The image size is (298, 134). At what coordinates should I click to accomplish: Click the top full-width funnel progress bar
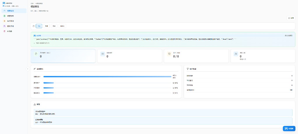coord(107,77)
